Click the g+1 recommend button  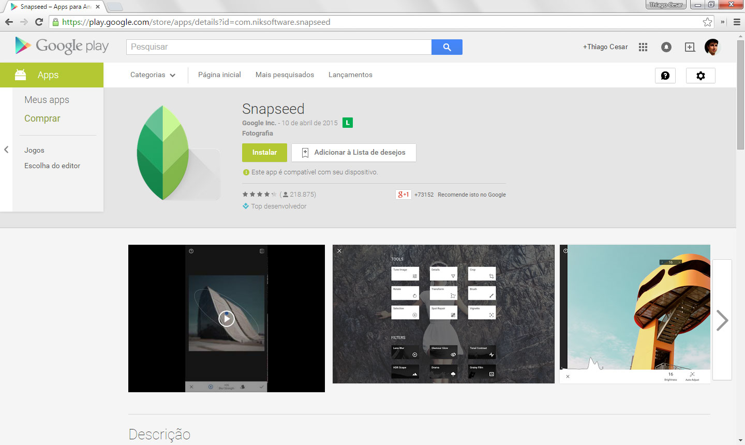click(403, 195)
